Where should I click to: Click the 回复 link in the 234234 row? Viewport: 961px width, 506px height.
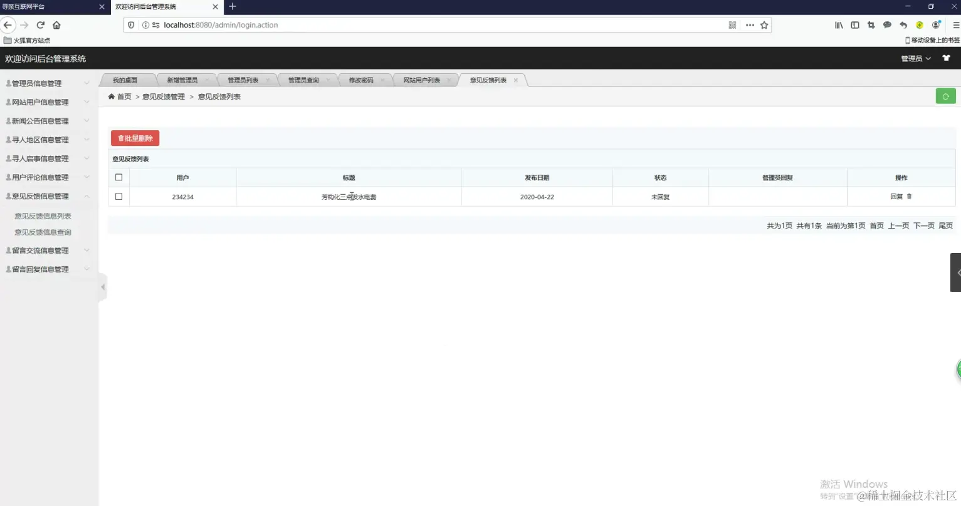coord(896,197)
